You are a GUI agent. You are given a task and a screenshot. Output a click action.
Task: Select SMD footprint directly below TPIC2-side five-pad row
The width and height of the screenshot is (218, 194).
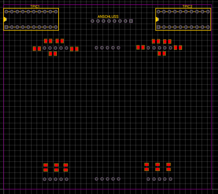tap(162, 53)
